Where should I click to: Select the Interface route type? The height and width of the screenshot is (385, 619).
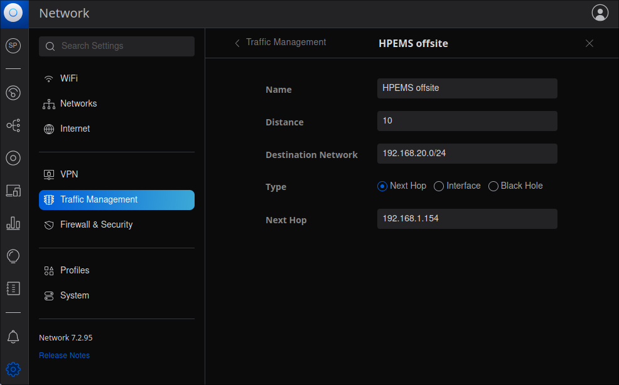point(439,186)
